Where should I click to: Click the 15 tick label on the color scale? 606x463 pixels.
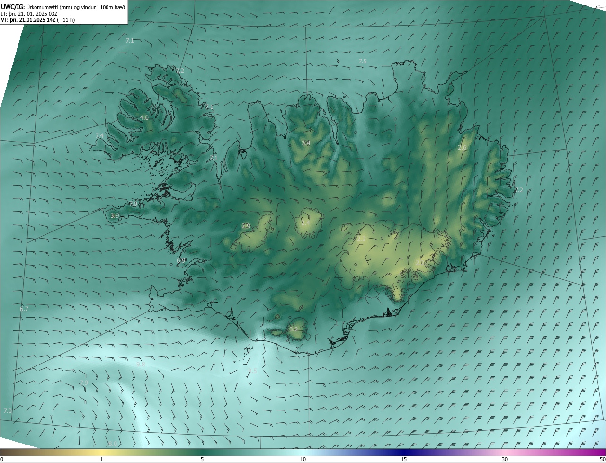404,459
